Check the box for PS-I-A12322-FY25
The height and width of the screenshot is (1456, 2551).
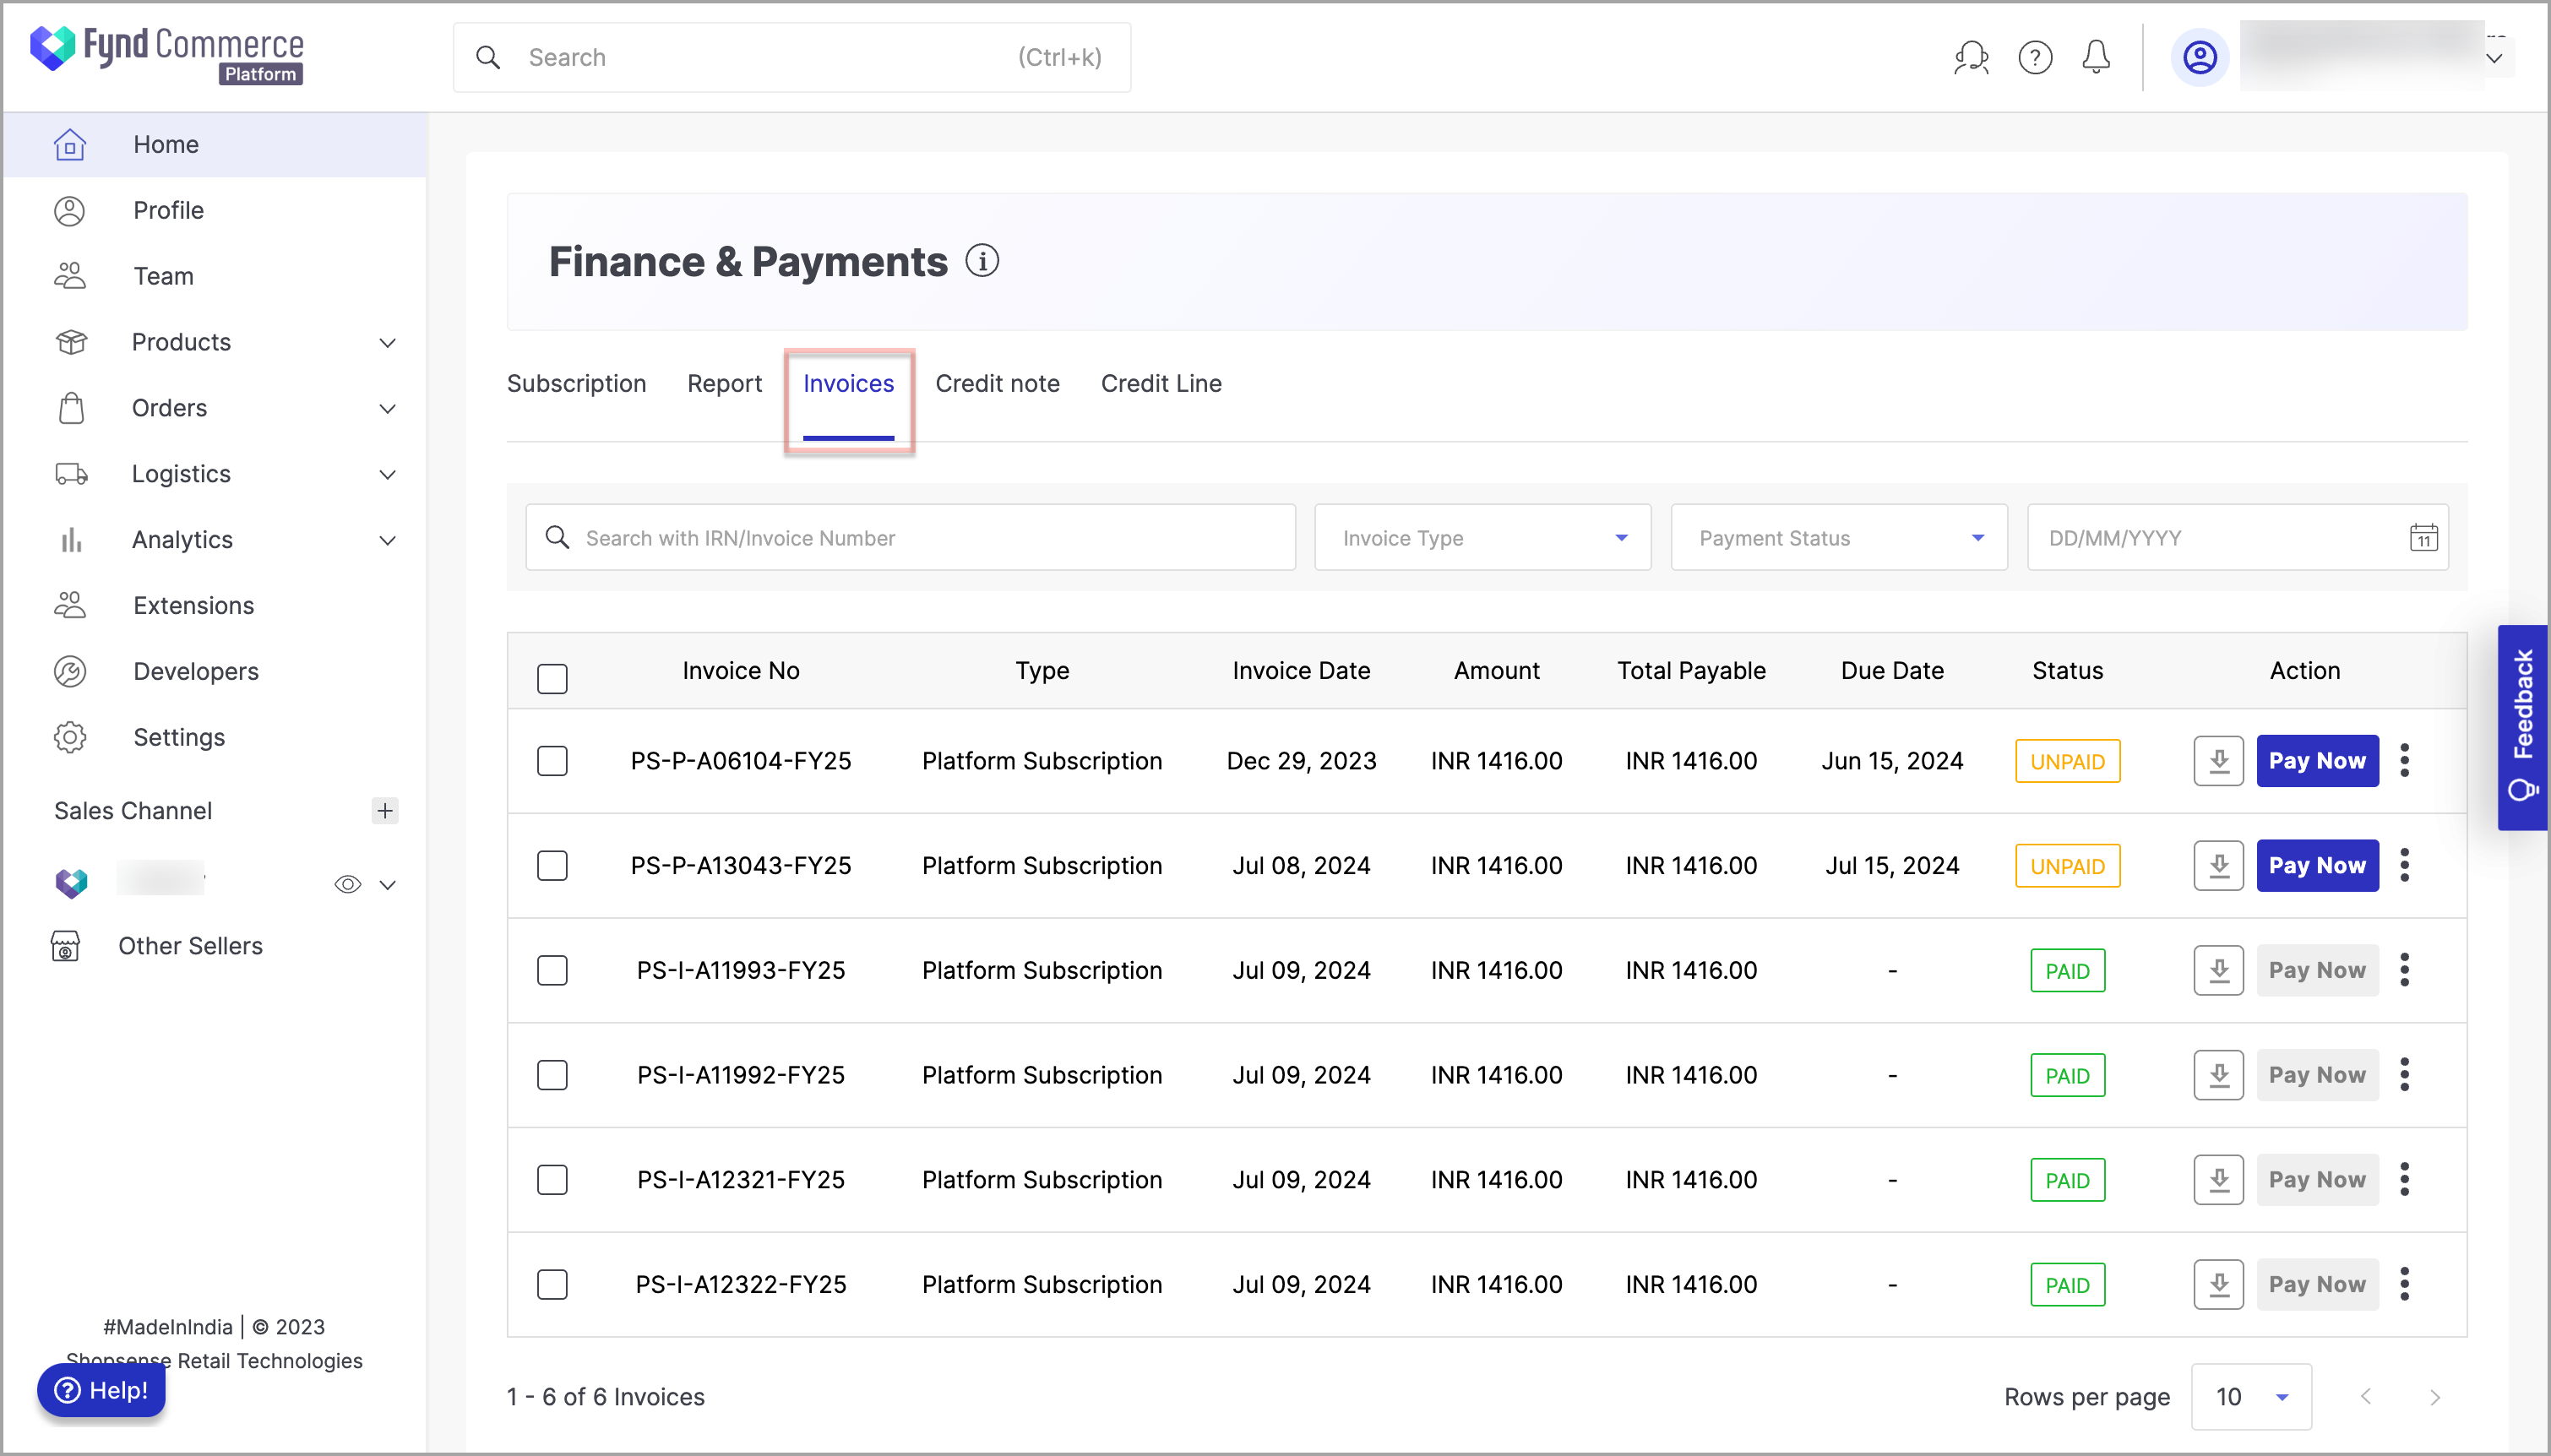click(x=552, y=1284)
